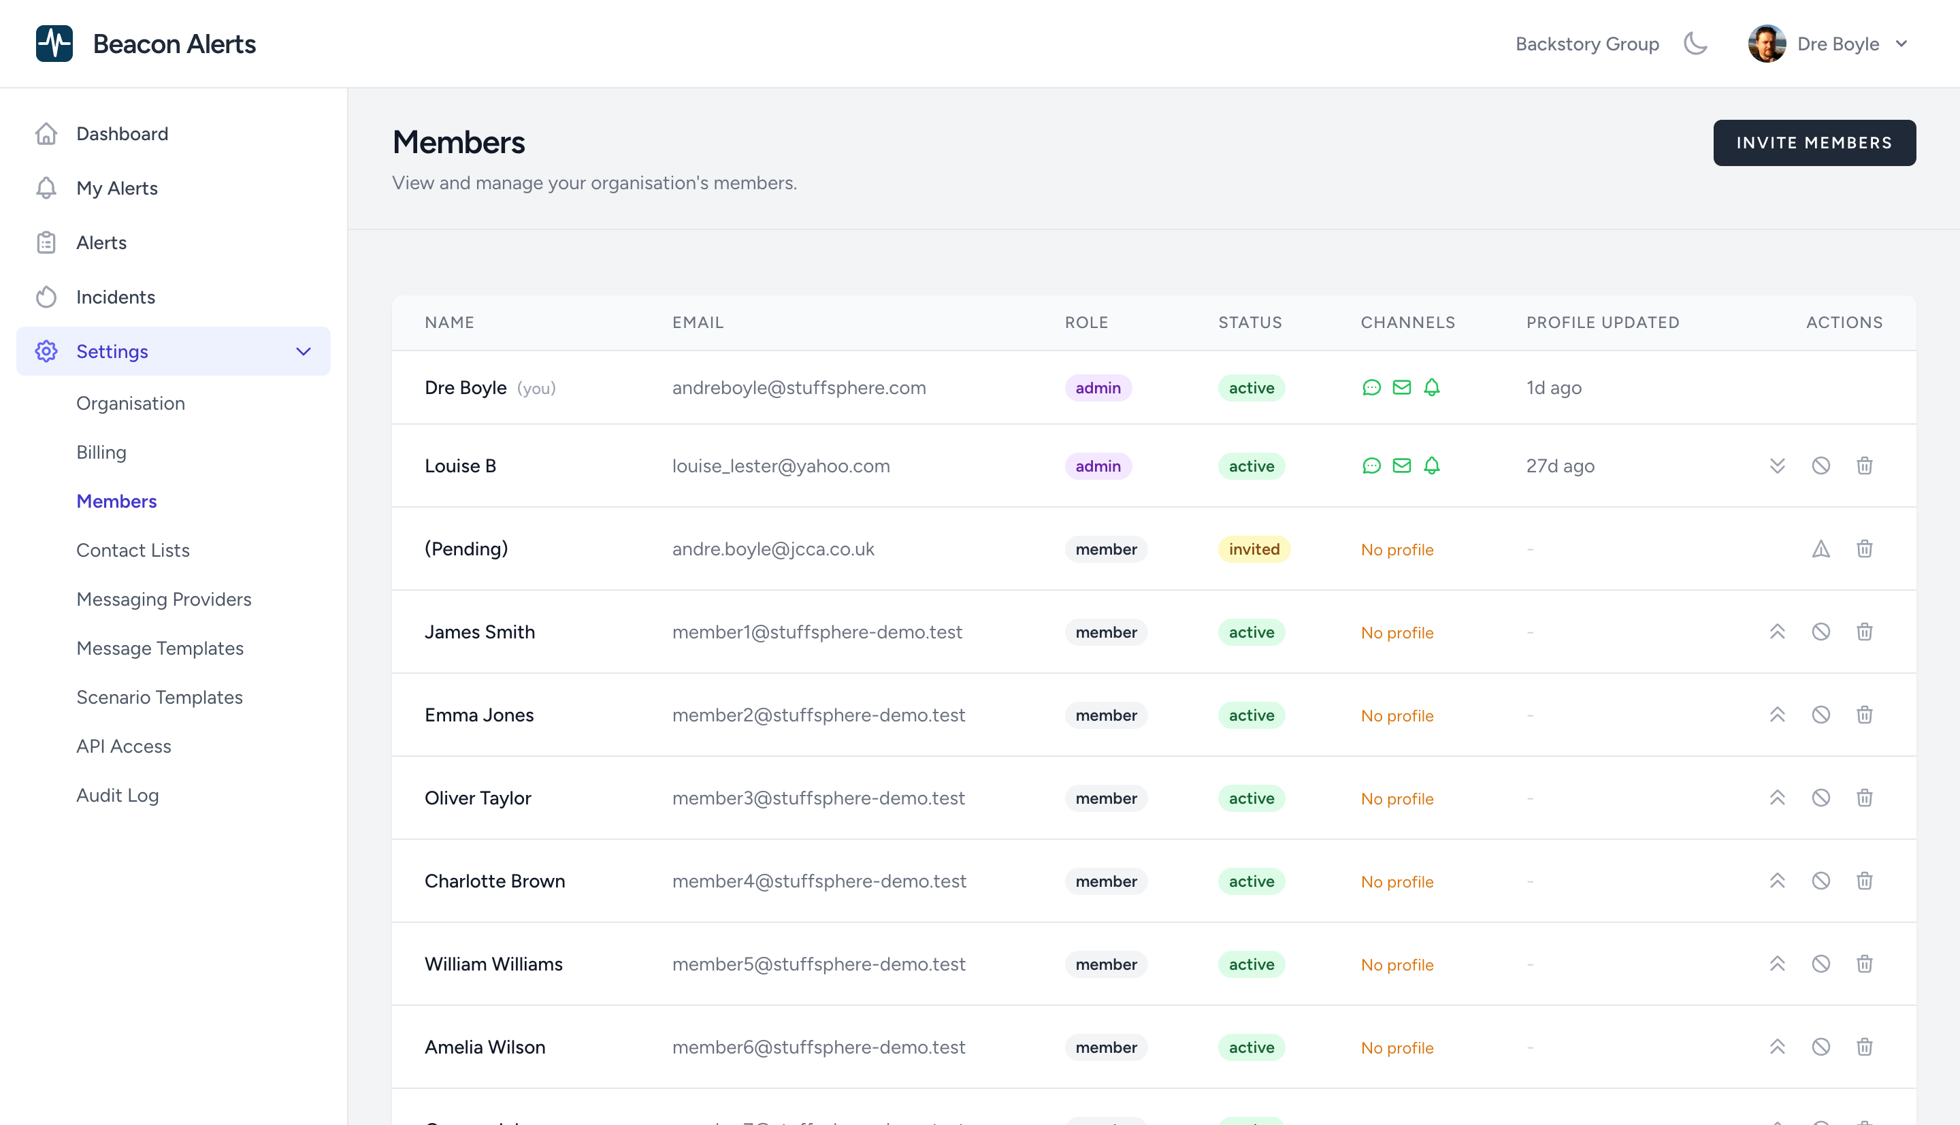
Task: Click the SMS channel icon for Louise B
Action: click(x=1371, y=466)
